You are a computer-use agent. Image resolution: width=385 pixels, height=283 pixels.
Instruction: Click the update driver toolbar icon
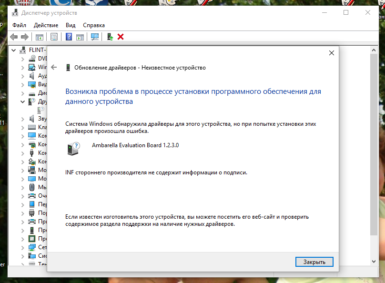110,37
